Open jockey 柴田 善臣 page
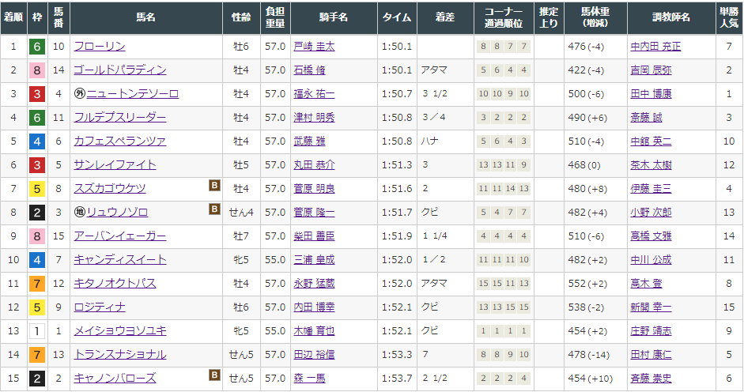The height and width of the screenshot is (392, 744). pos(314,236)
